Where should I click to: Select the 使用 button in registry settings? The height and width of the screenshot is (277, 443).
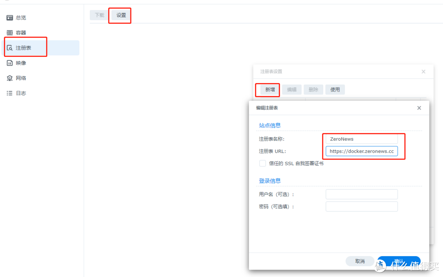point(335,89)
